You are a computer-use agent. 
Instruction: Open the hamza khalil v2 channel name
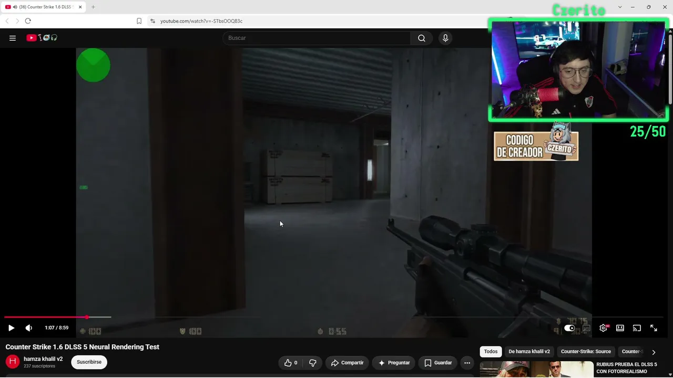click(43, 359)
